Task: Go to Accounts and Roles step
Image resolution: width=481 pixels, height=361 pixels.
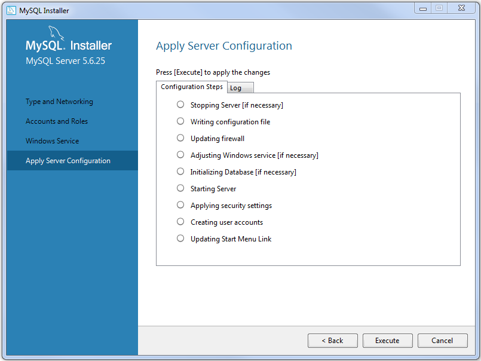Action: (57, 121)
